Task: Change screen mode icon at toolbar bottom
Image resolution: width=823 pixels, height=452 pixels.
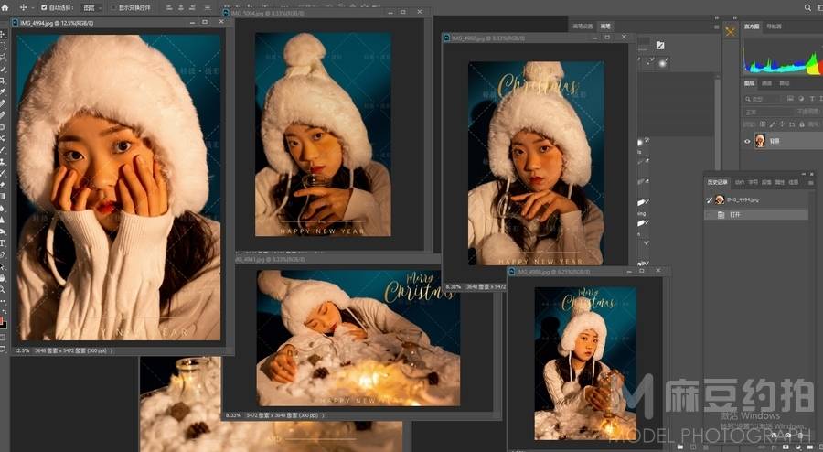Action: pos(3,348)
